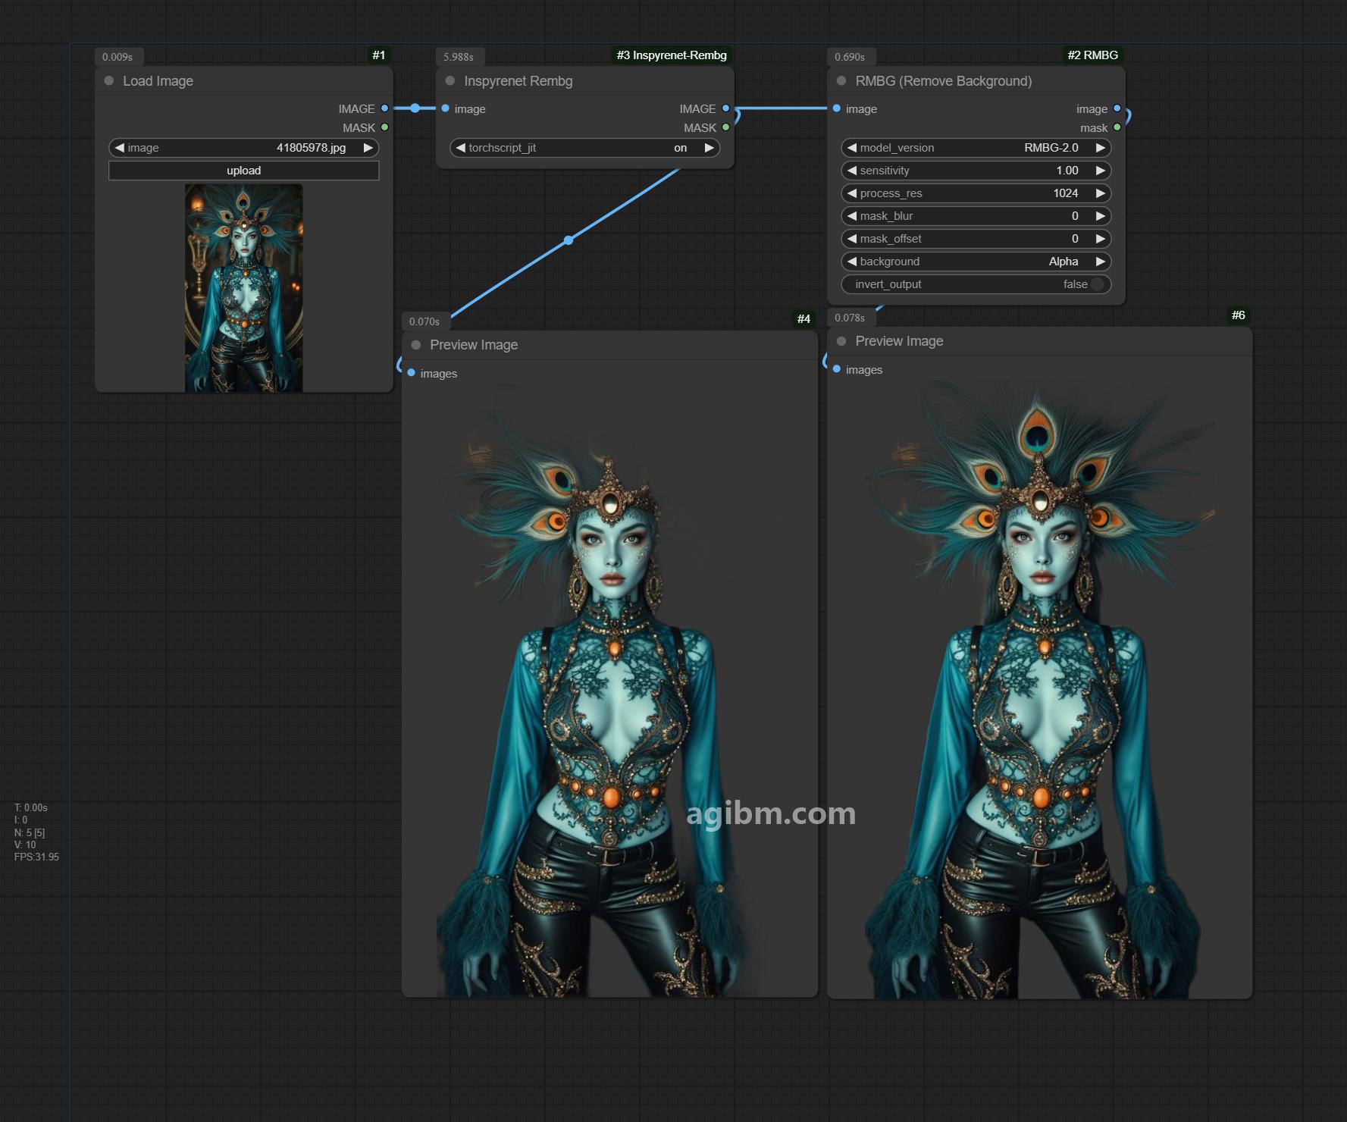Image resolution: width=1347 pixels, height=1122 pixels.
Task: Click the Inspyrenet result preview image
Action: tap(610, 690)
